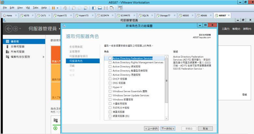
Task: Tick Windows Server Update Services checkbox
Action: (110, 95)
